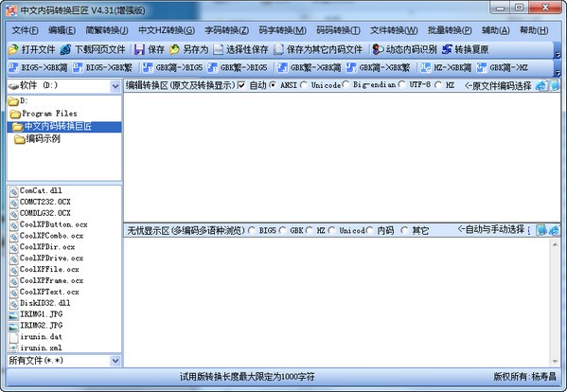This screenshot has width=567, height=392.
Task: Toggle the 自动 (auto) checkbox
Action: [241, 85]
